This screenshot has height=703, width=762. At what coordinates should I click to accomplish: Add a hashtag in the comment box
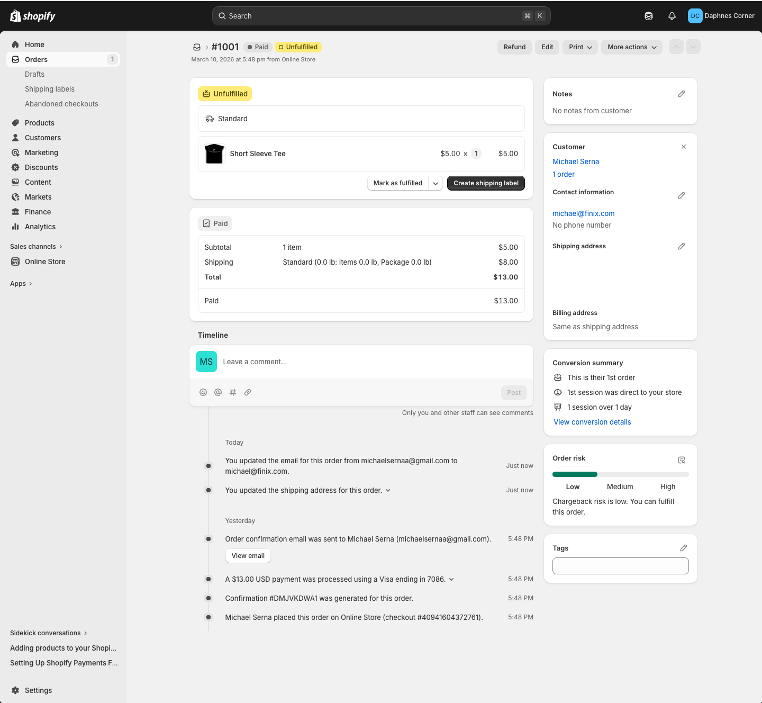(x=233, y=392)
